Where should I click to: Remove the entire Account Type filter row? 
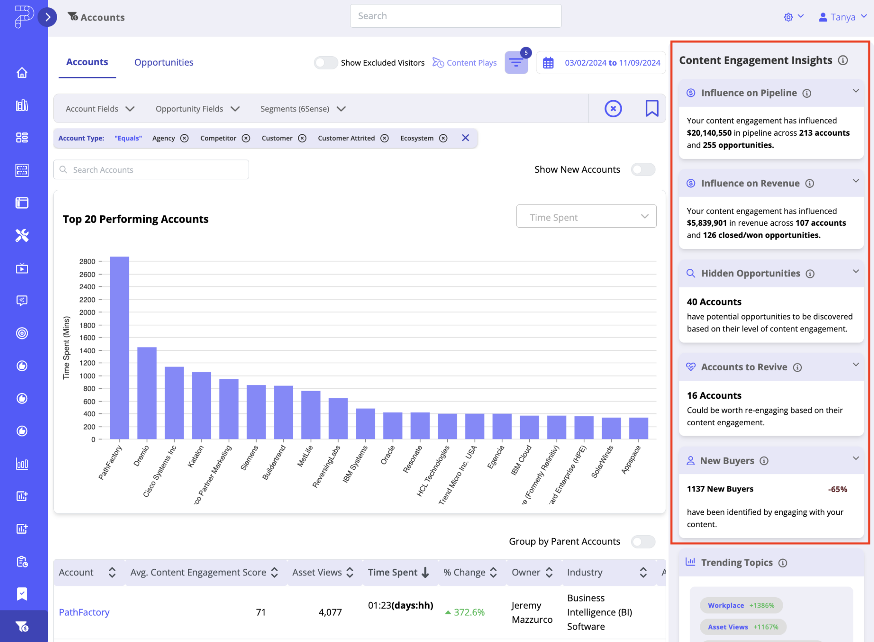click(x=466, y=138)
